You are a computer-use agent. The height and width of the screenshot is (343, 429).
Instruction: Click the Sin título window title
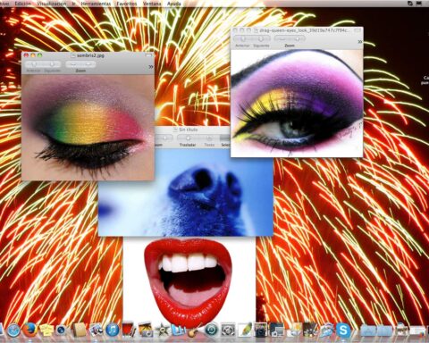[188, 130]
